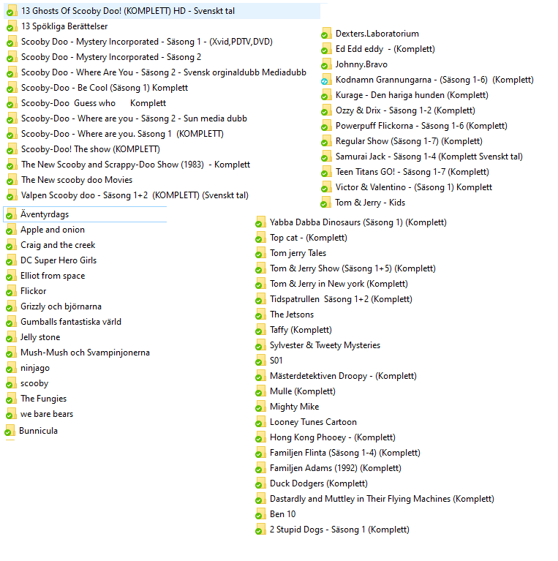Select Scooby-Doo! The show (KOMPLETT) folder
The image size is (558, 561).
tap(91, 149)
